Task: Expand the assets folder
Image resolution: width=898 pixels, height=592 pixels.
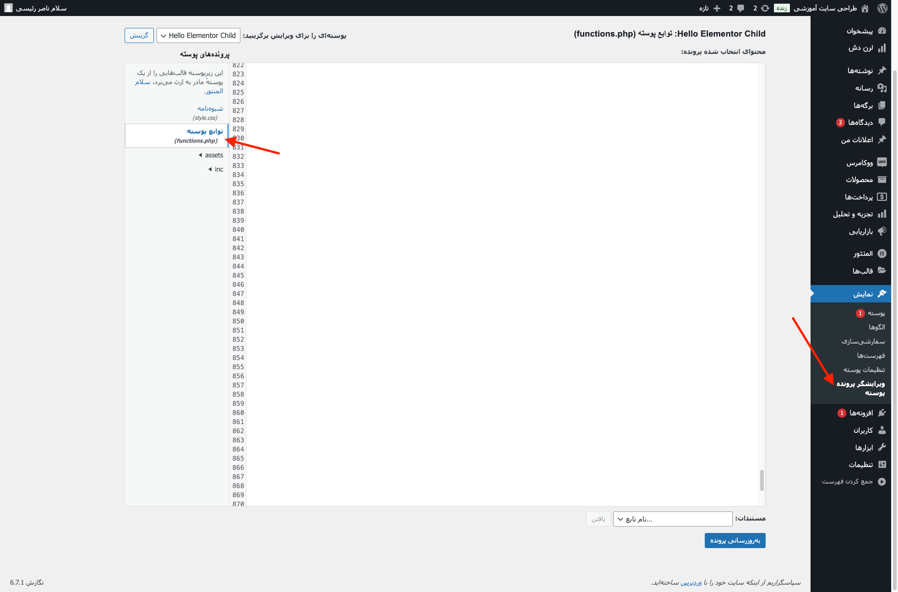Action: (212, 155)
